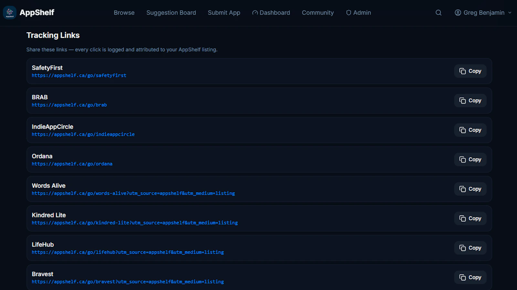This screenshot has width=517, height=290.
Task: Click the Kindred Lite app name
Action: point(49,215)
